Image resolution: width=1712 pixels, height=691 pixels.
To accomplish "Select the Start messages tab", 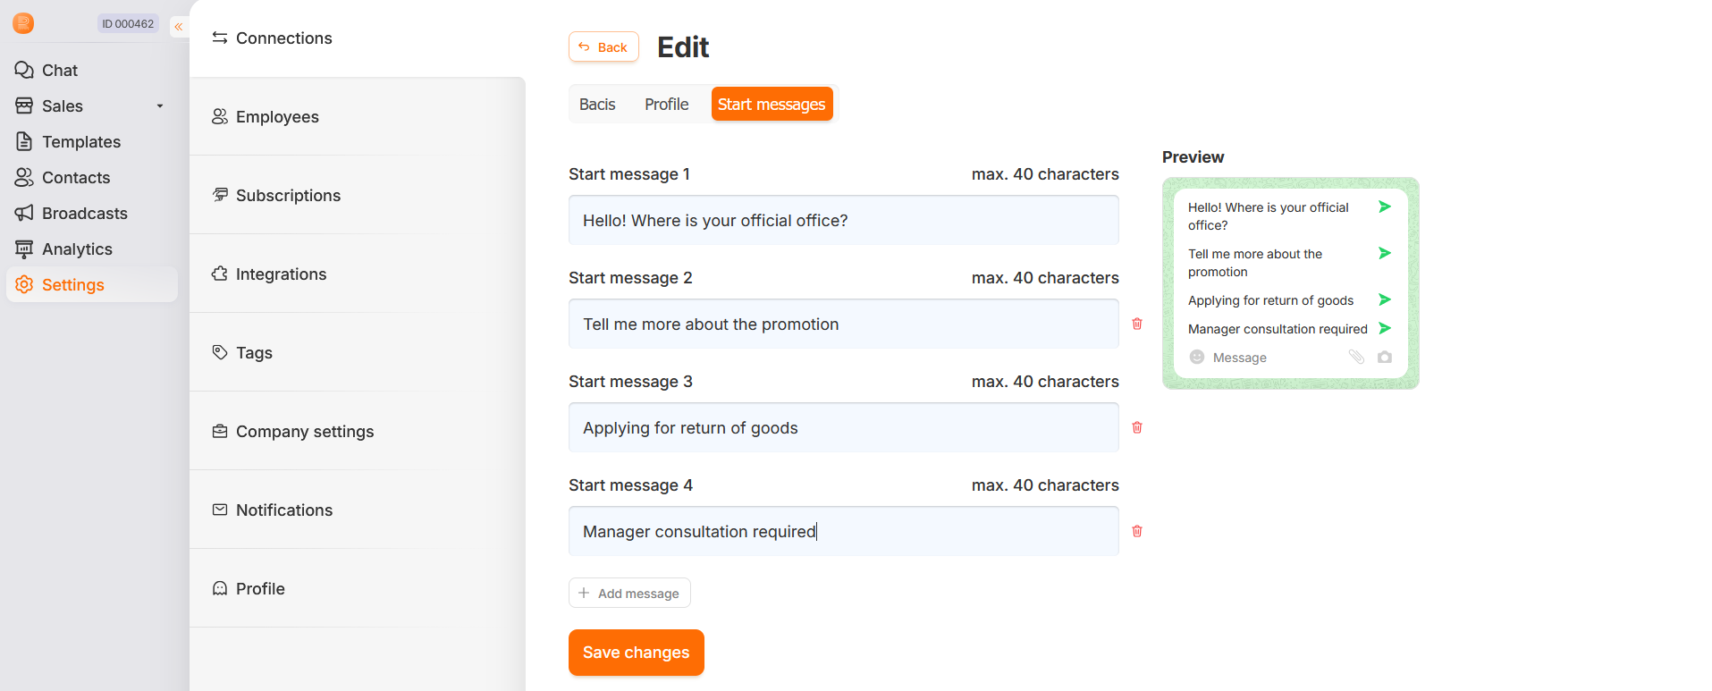I will (x=772, y=105).
